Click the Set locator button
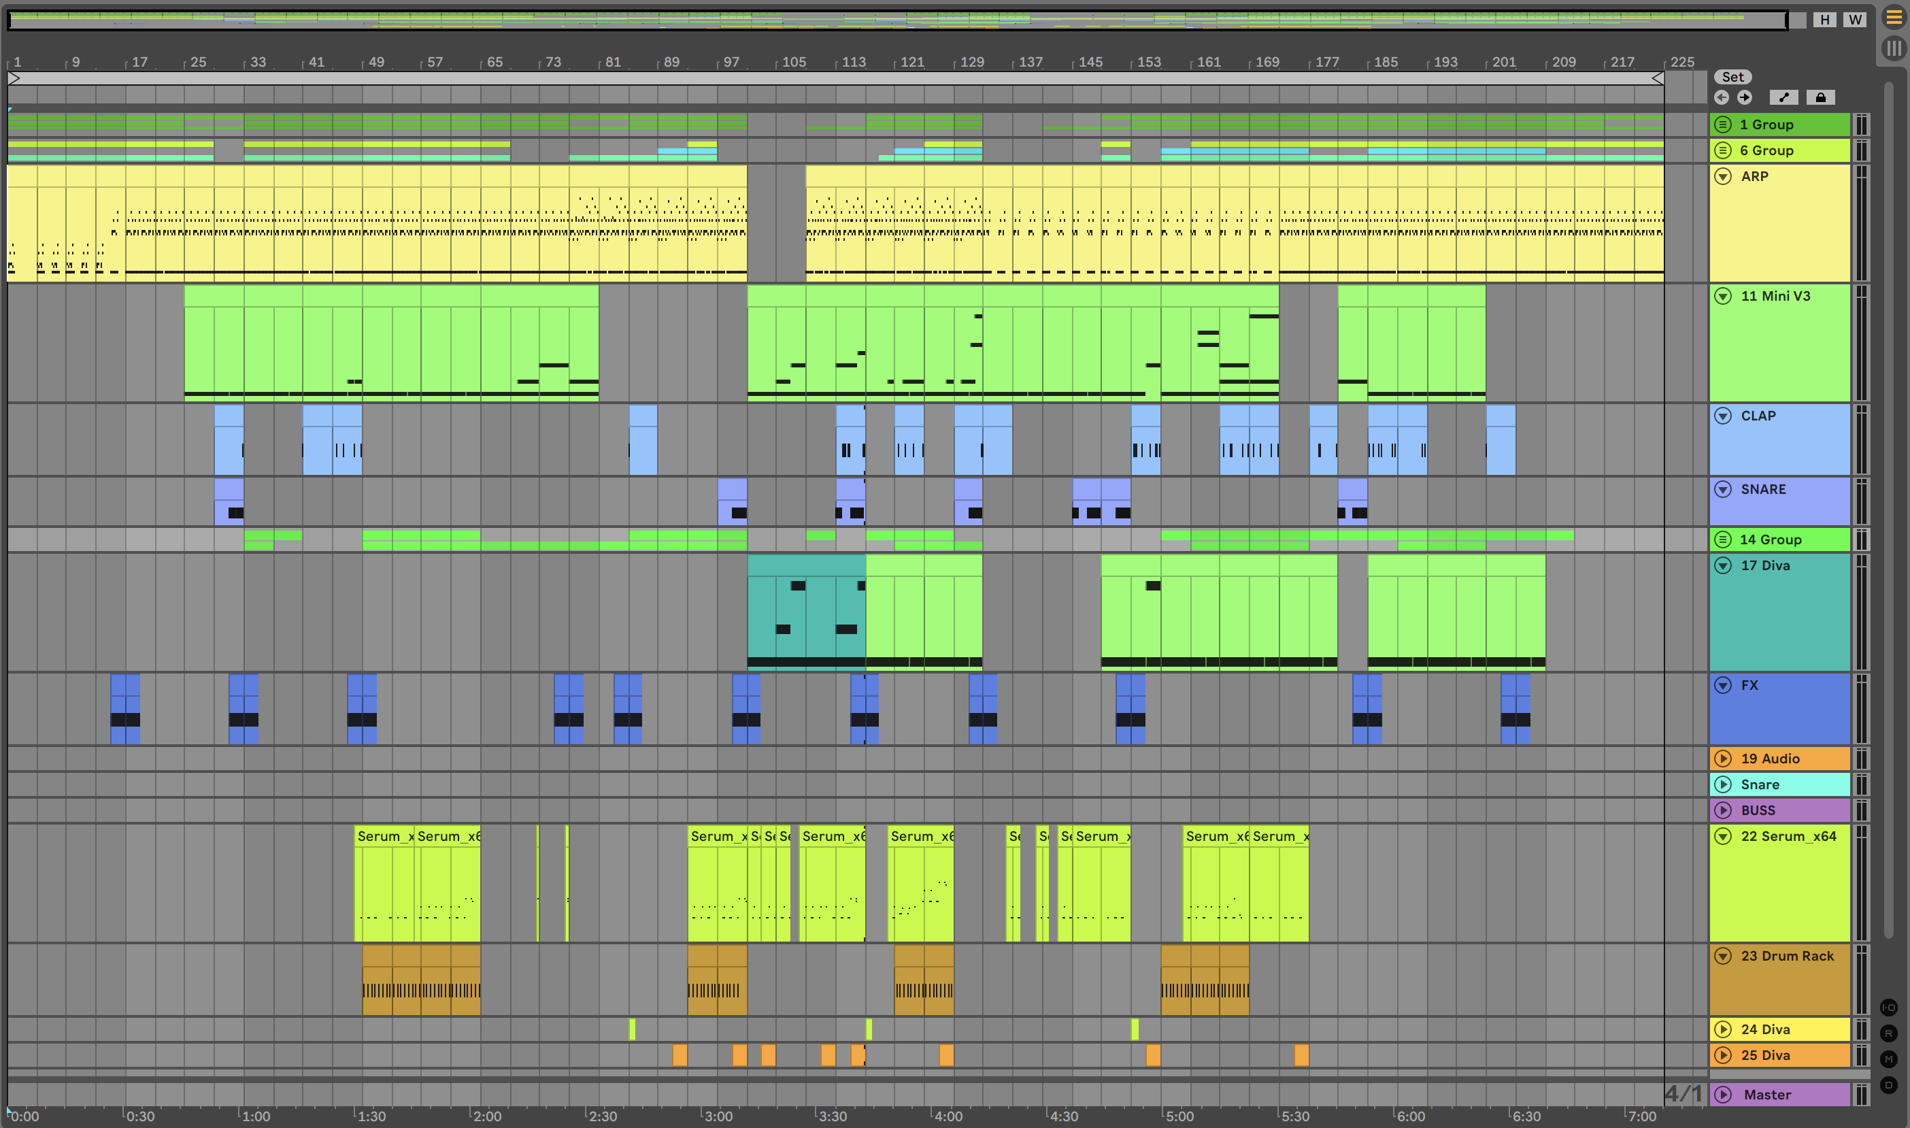 [1732, 77]
